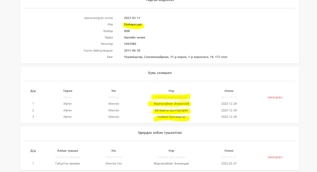Click the Хувь эзэмшил section heading

(x=160, y=73)
